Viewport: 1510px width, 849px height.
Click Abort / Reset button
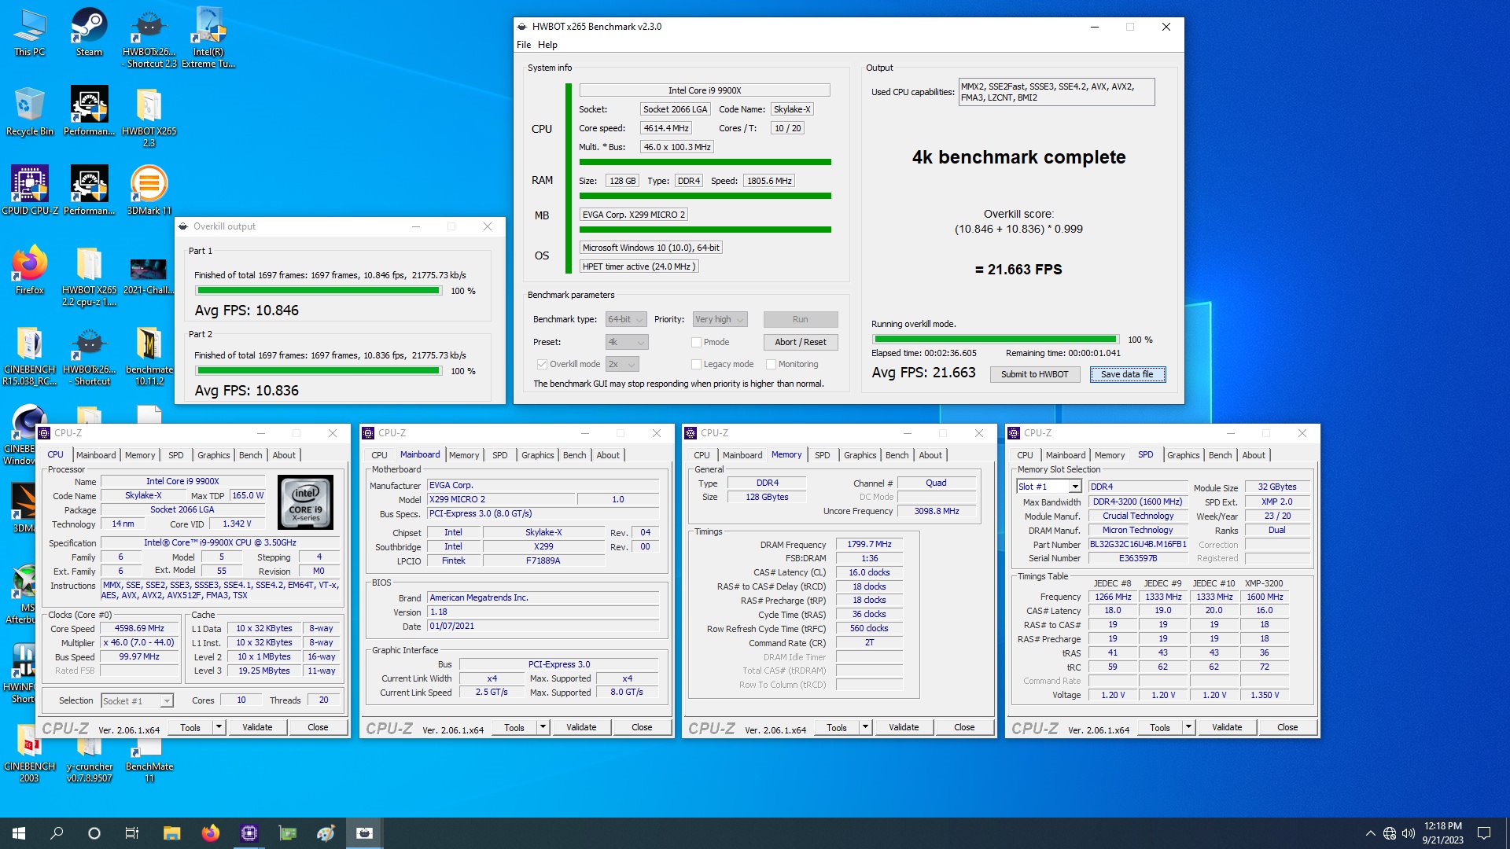click(x=800, y=342)
